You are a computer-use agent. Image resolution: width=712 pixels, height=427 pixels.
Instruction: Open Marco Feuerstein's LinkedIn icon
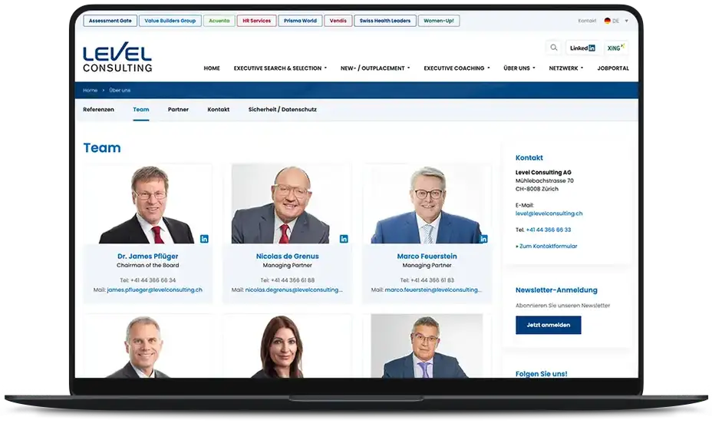coord(483,239)
